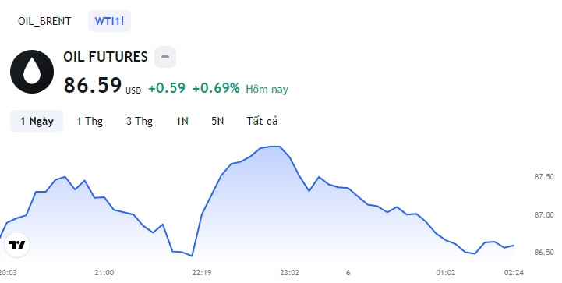Click the gray minus status badge
Image resolution: width=562 pixels, height=283 pixels.
click(165, 57)
